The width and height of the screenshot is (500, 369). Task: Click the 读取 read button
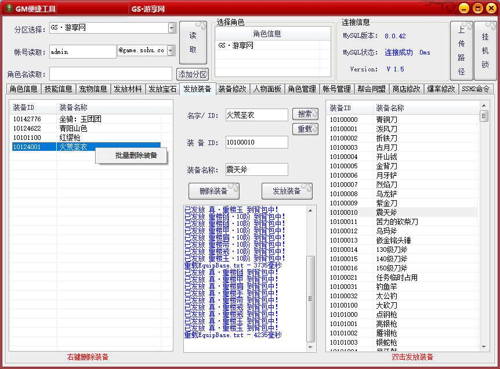[193, 42]
